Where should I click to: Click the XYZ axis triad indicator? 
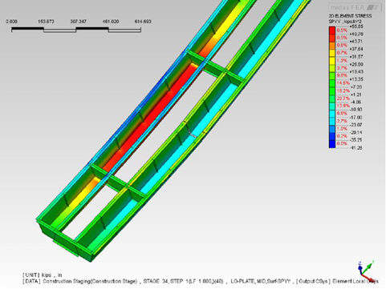367,271
